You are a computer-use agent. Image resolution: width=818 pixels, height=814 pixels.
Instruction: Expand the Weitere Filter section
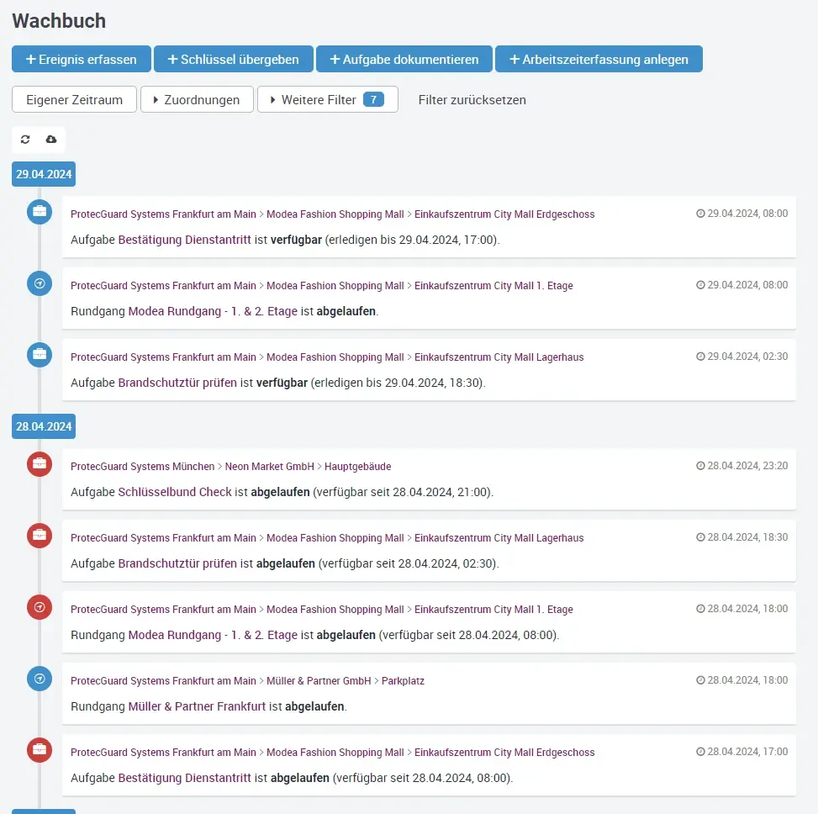tap(327, 99)
